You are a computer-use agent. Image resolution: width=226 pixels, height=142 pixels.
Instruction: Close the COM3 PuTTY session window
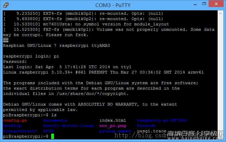pos(216,4)
